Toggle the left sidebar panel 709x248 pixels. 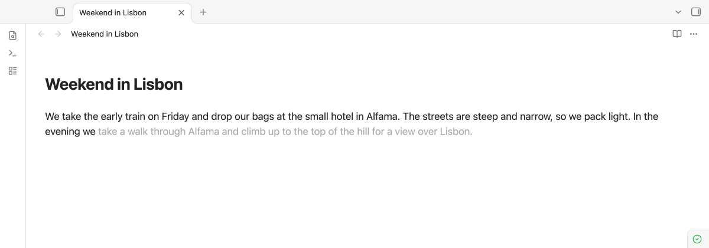pyautogui.click(x=60, y=12)
